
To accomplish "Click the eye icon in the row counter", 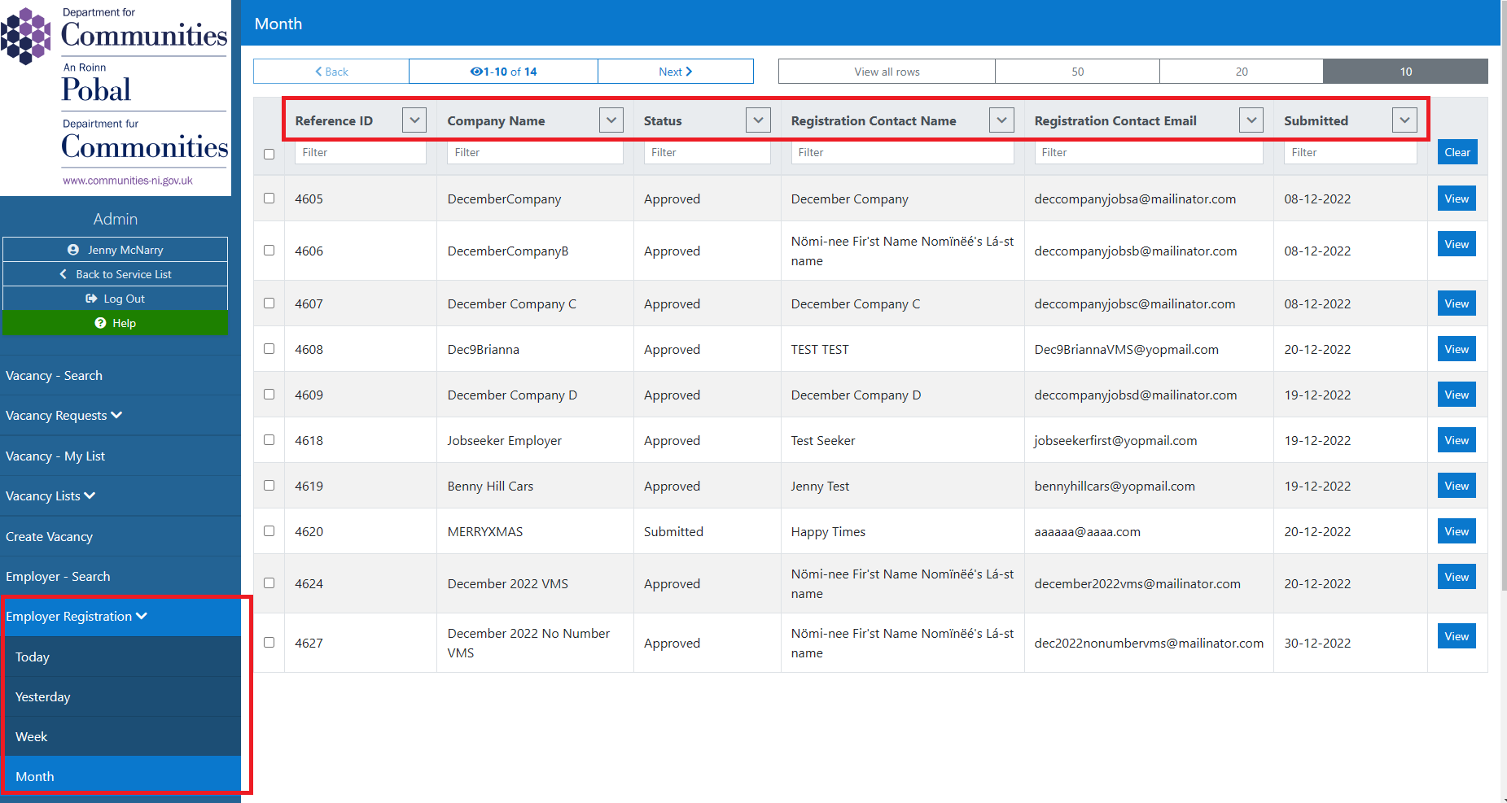I will click(476, 72).
